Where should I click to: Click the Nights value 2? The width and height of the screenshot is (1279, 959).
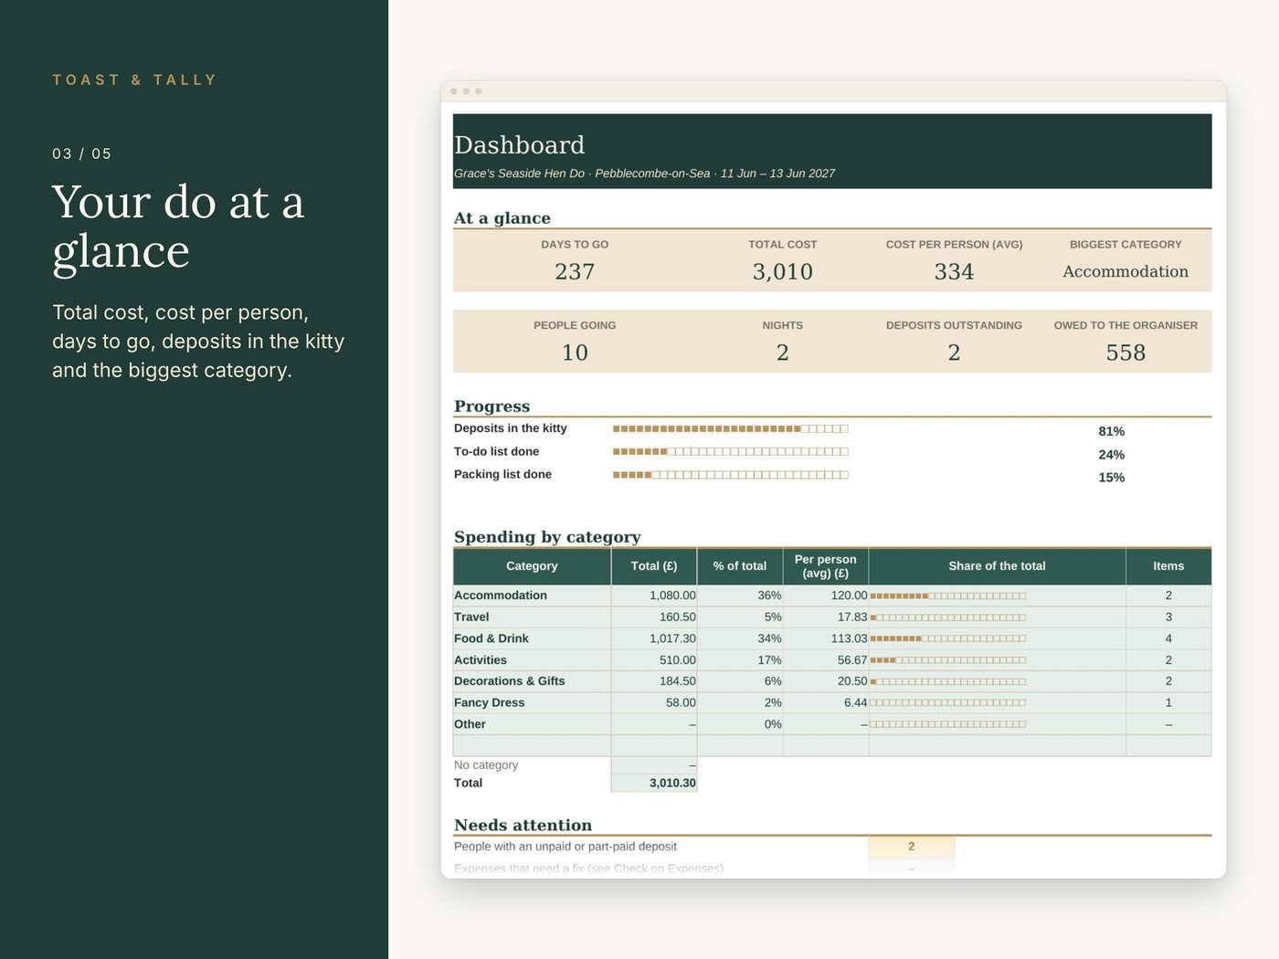click(x=782, y=353)
